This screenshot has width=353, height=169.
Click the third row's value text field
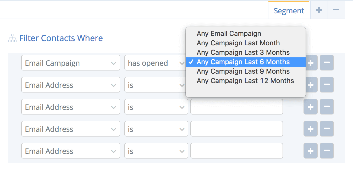pos(237,107)
